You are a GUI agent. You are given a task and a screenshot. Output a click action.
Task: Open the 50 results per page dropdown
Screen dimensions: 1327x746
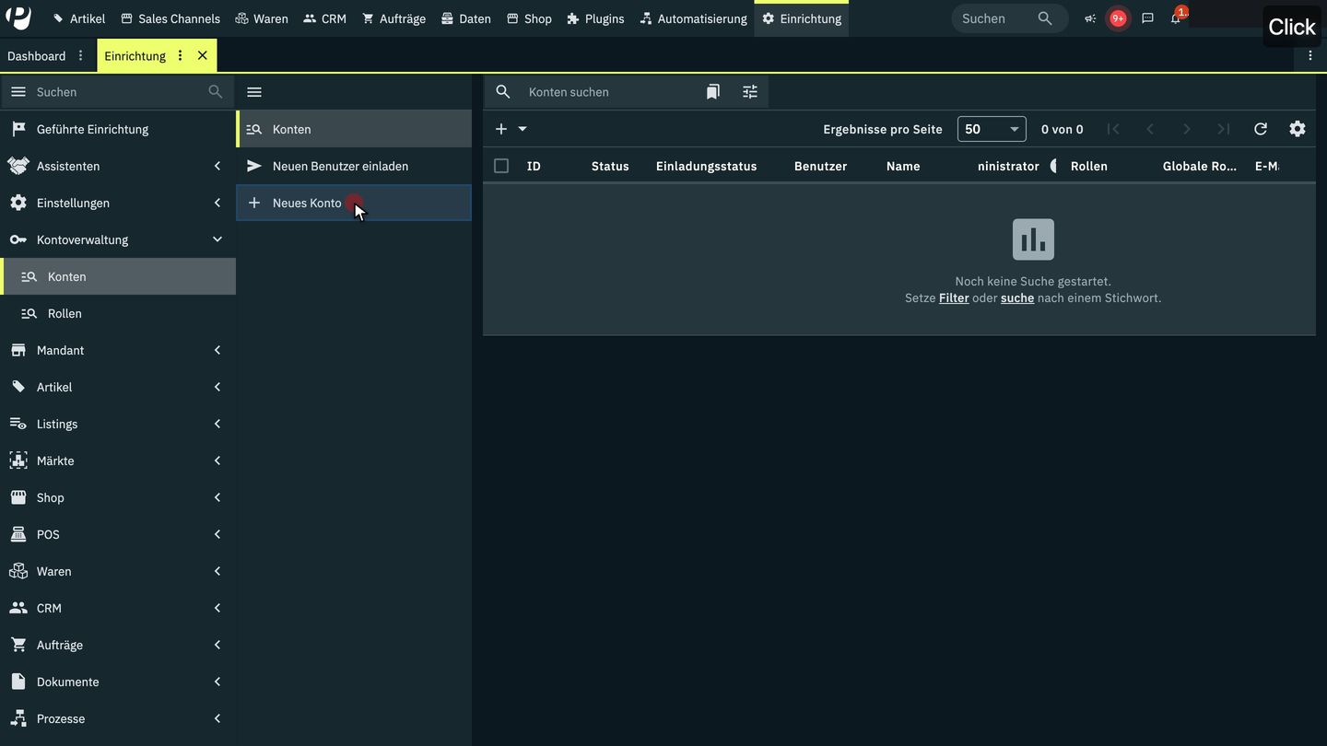[992, 129]
